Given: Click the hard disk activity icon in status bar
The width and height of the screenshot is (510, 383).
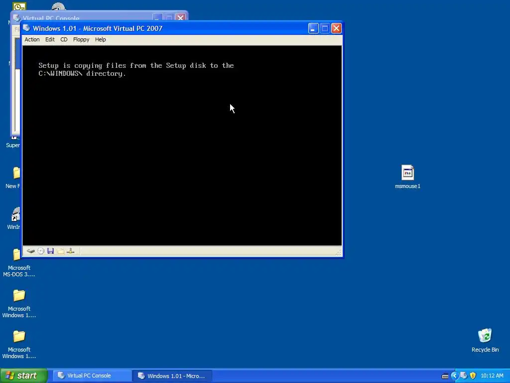Looking at the screenshot, I should [x=31, y=251].
